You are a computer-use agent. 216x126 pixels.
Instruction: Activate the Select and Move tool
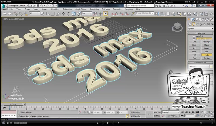coord(63,14)
